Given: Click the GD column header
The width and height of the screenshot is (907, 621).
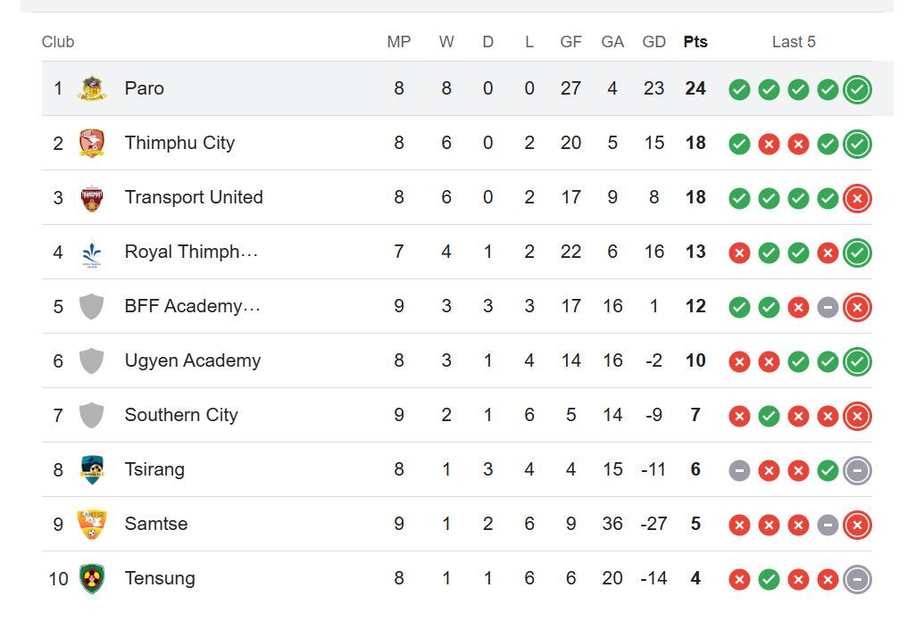Looking at the screenshot, I should click(653, 42).
